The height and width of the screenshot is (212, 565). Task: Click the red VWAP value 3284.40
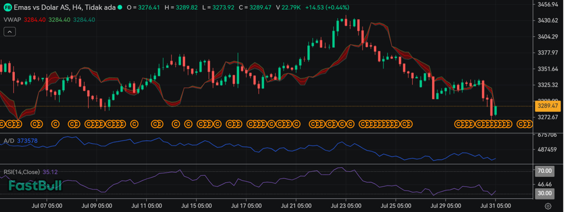[35, 20]
